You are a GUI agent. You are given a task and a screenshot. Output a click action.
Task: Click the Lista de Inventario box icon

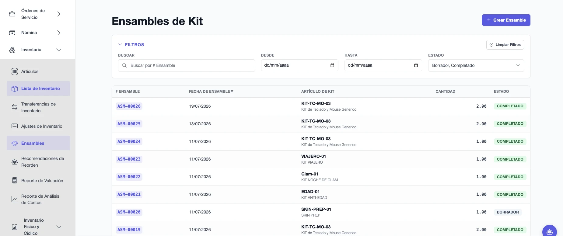coord(15,88)
